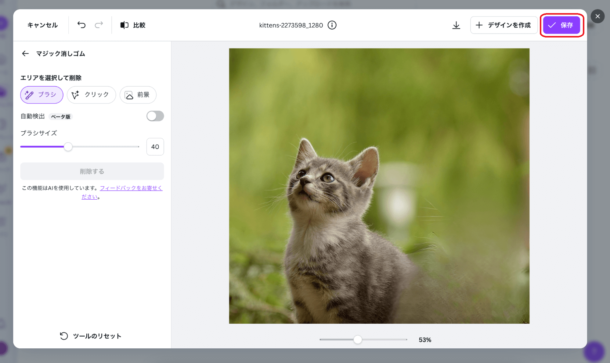Select the 前景 (foreground) erase mode

(x=138, y=95)
